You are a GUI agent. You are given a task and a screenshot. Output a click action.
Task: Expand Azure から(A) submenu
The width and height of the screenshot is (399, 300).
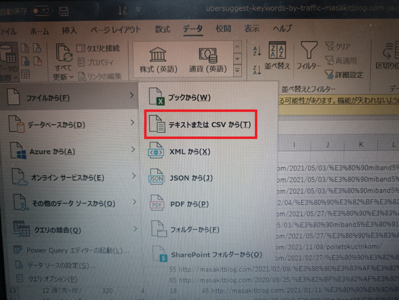coord(72,151)
